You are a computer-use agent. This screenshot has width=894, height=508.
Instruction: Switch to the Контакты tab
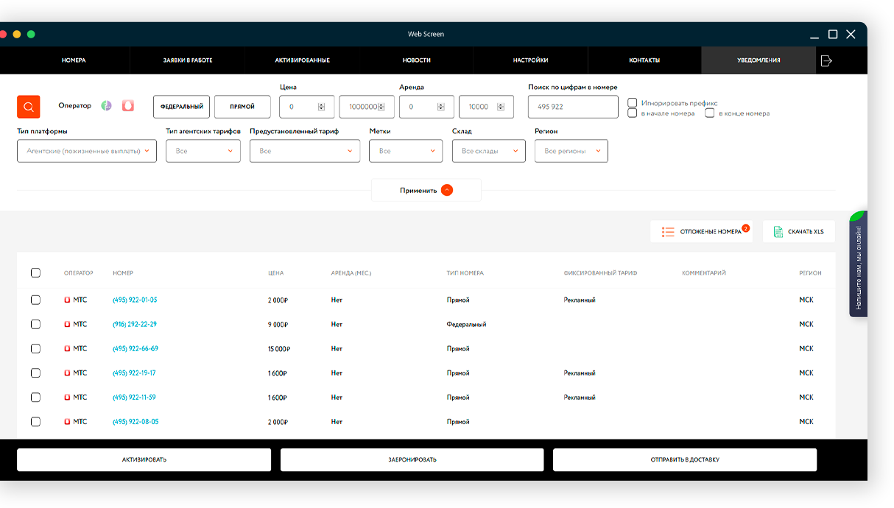pos(644,60)
